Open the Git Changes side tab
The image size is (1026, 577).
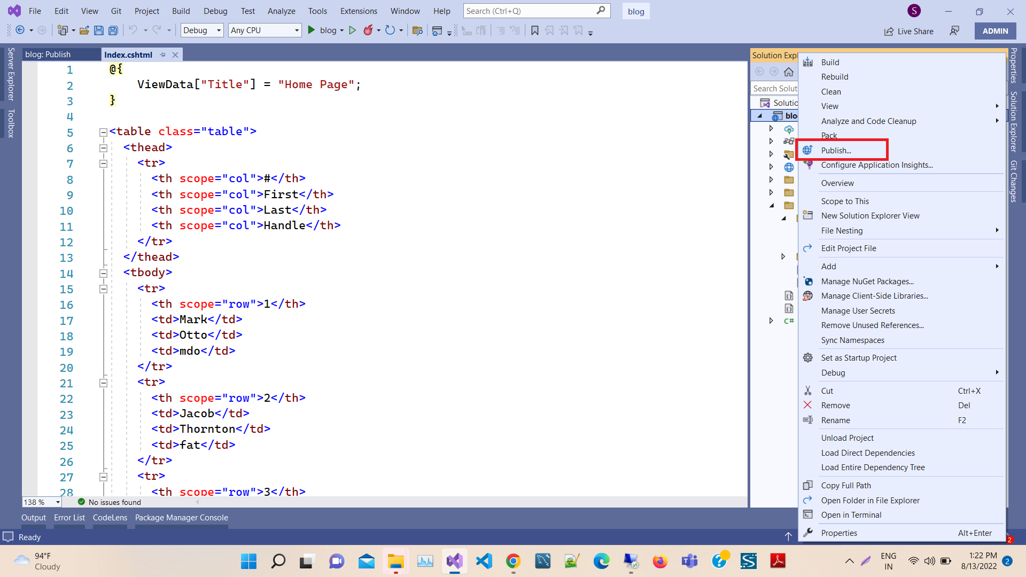[x=1013, y=181]
